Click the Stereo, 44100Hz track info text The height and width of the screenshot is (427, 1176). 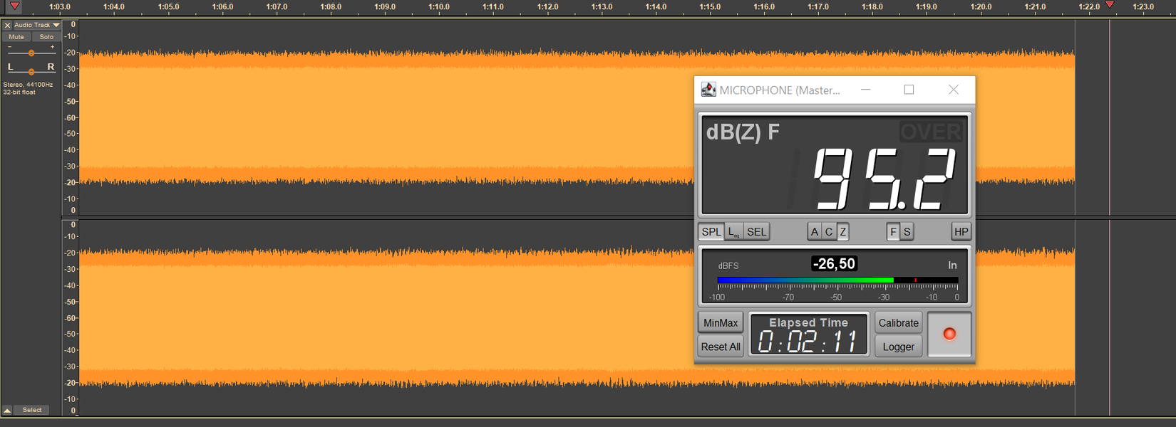[28, 88]
